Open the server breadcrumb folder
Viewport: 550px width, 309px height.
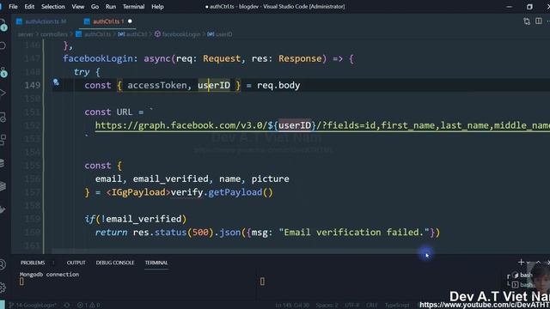point(26,34)
